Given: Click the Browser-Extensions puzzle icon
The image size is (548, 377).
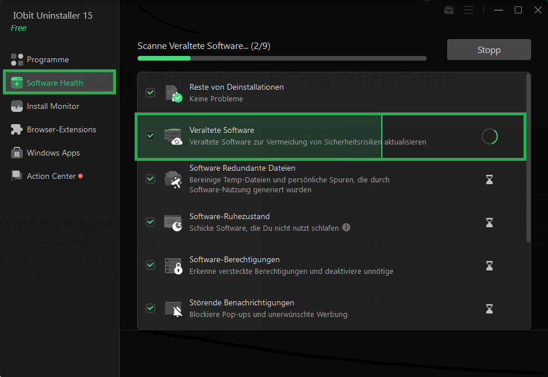Looking at the screenshot, I should point(17,129).
